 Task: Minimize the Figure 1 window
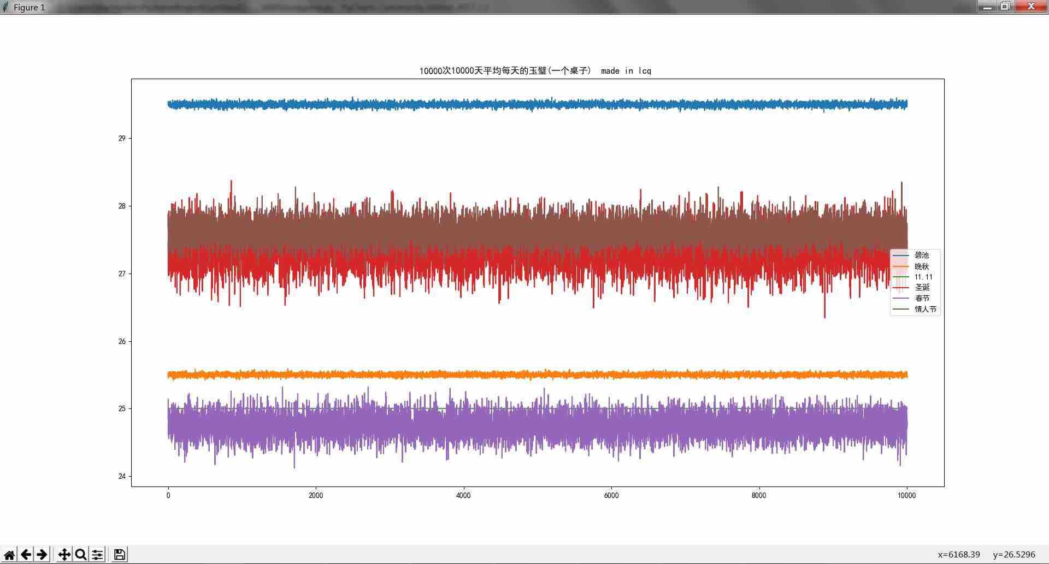987,7
